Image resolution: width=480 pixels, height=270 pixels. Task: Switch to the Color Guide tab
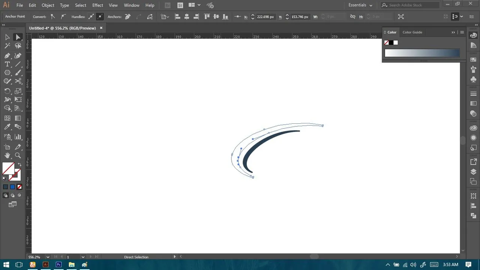pos(412,32)
